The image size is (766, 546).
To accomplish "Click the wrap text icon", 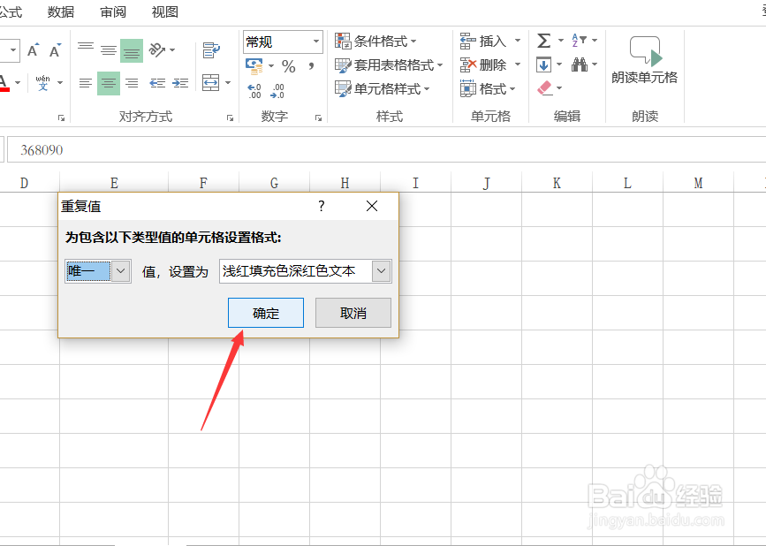I will click(211, 50).
